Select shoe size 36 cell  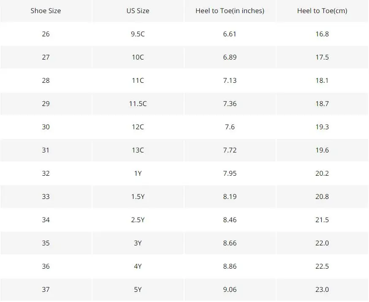tap(46, 266)
